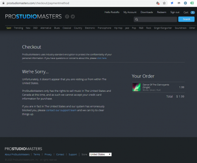This screenshot has width=197, height=163.
Task: Open the Electronic genre
Action: point(90,28)
